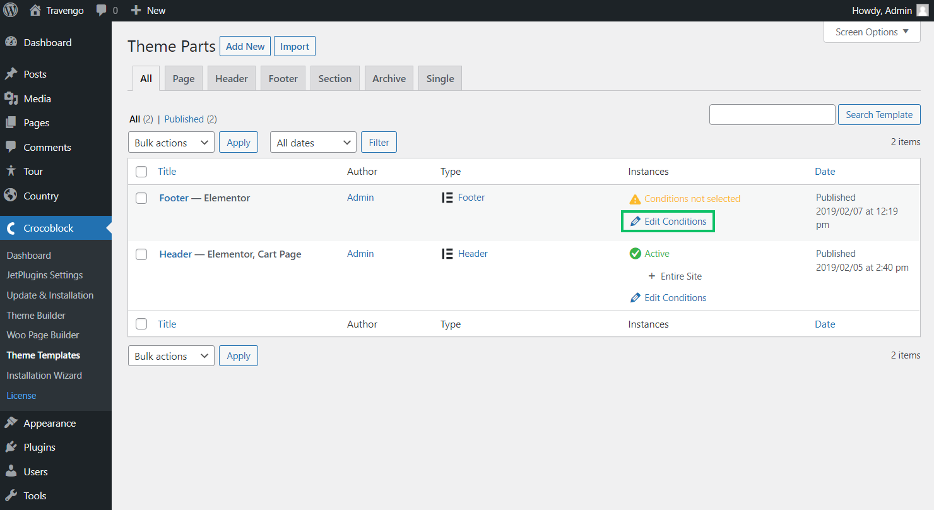Click the Elementor icon beside Footer type
Viewport: 934px width, 510px height.
(x=447, y=198)
